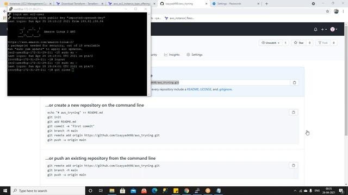Viewport: 348px width, 195px height.
Task: Open the Unwatch dropdown for the repository
Action: (270, 43)
